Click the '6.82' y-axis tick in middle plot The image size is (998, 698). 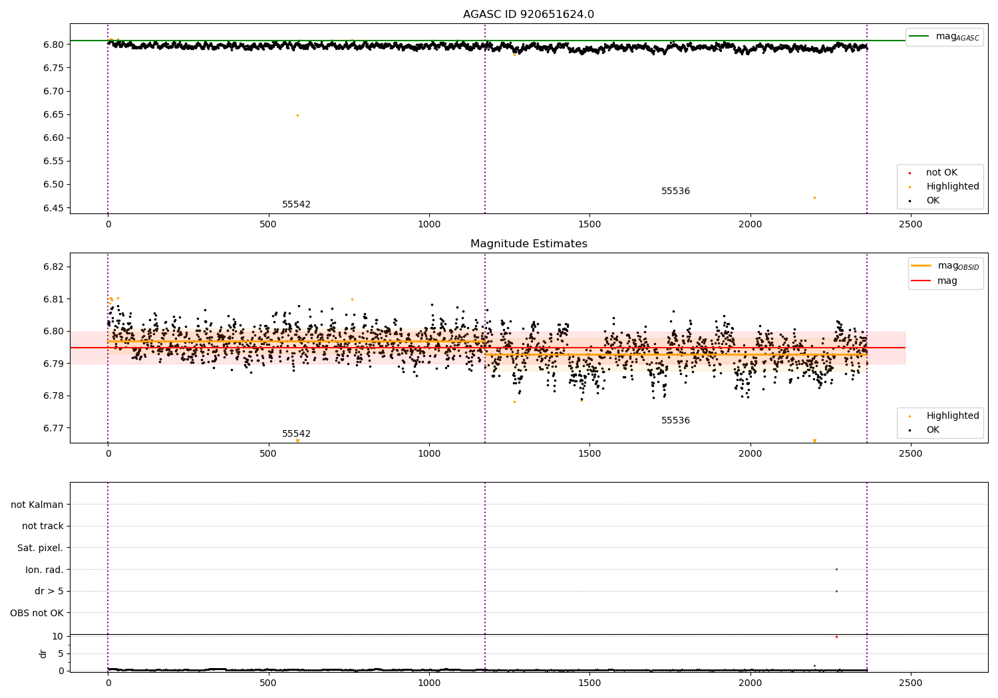[53, 267]
